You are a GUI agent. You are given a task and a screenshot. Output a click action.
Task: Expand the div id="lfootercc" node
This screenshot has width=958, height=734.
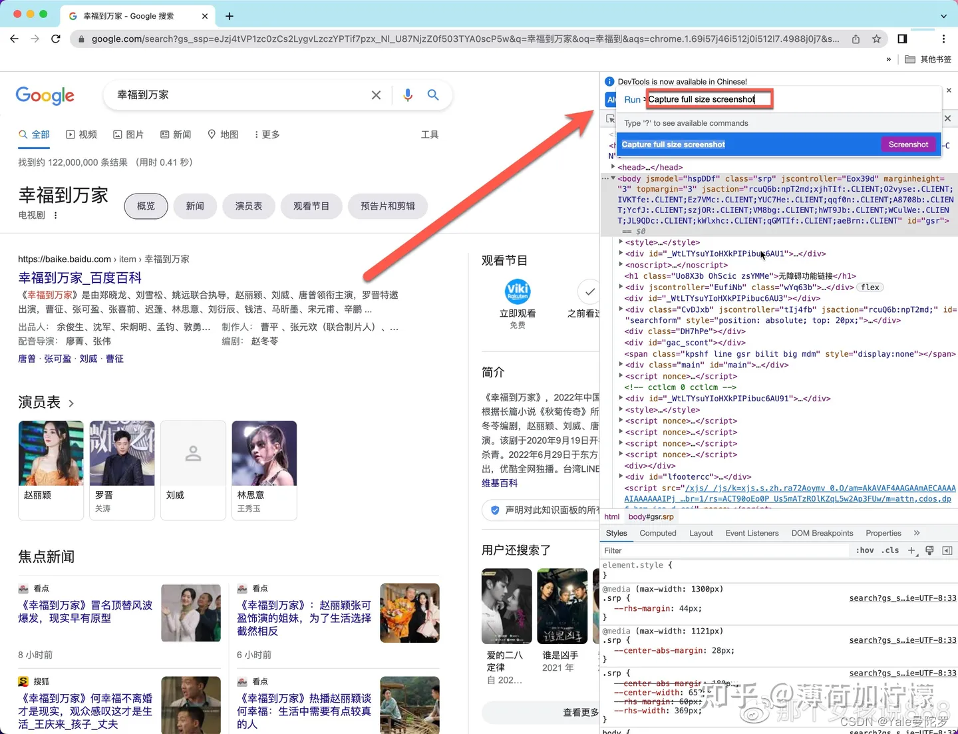[621, 476]
